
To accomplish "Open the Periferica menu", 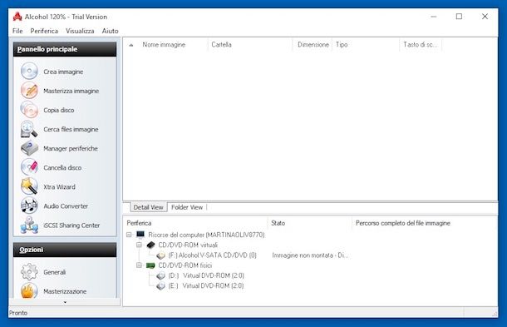I will (44, 31).
